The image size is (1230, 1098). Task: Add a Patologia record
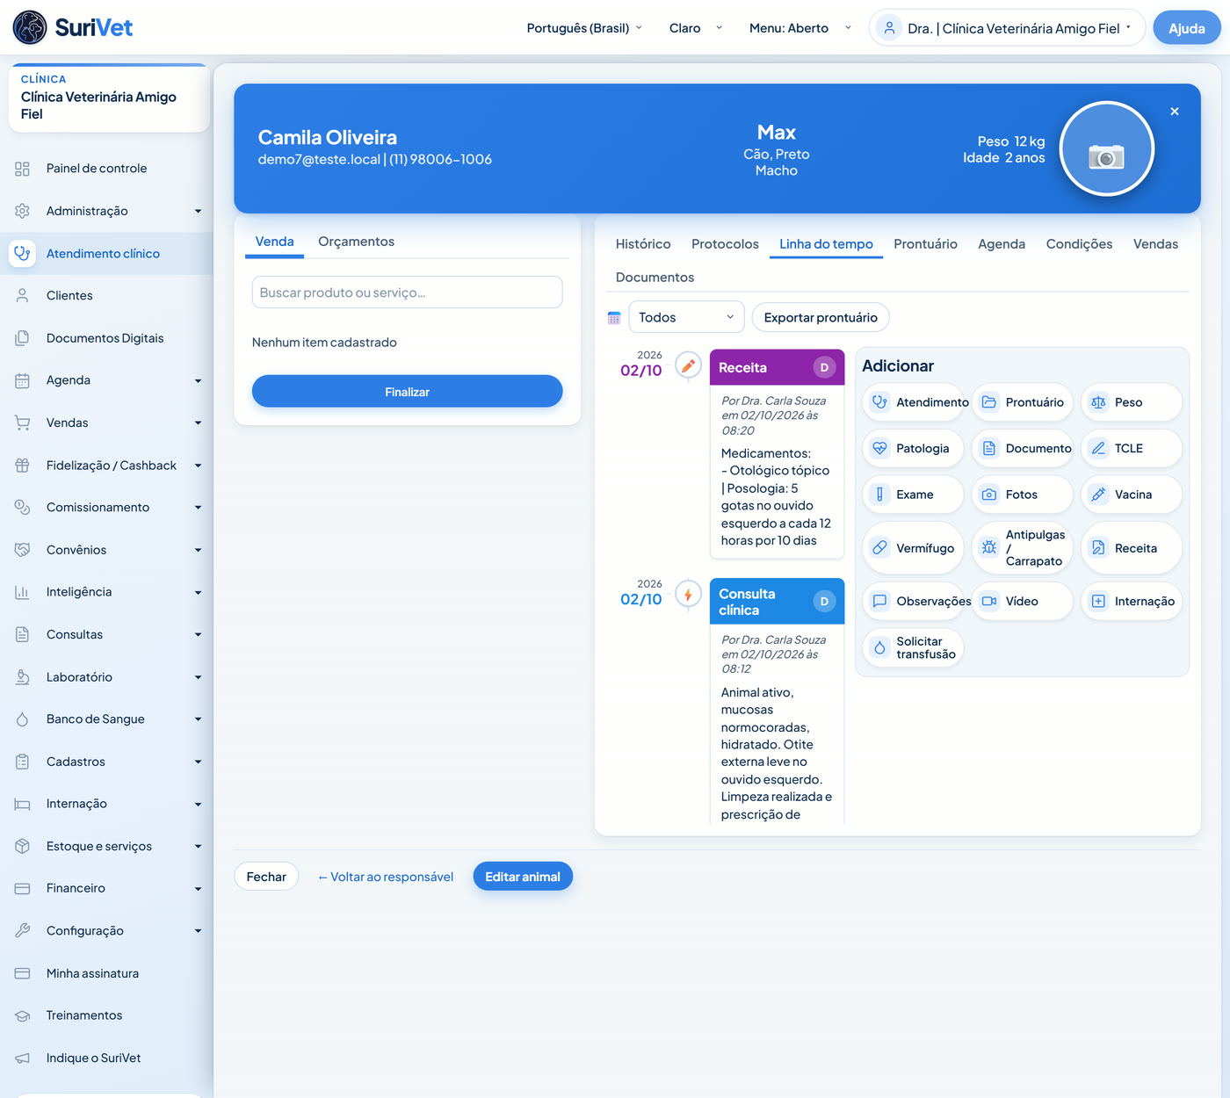click(914, 448)
